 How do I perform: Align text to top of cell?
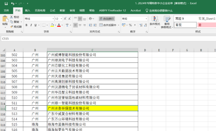tap(75, 19)
